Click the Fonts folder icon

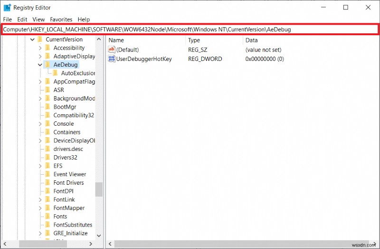pyautogui.click(x=48, y=216)
